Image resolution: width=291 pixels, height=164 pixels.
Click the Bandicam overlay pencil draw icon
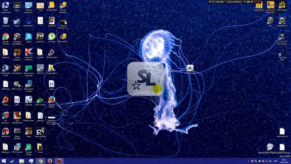point(252,2)
